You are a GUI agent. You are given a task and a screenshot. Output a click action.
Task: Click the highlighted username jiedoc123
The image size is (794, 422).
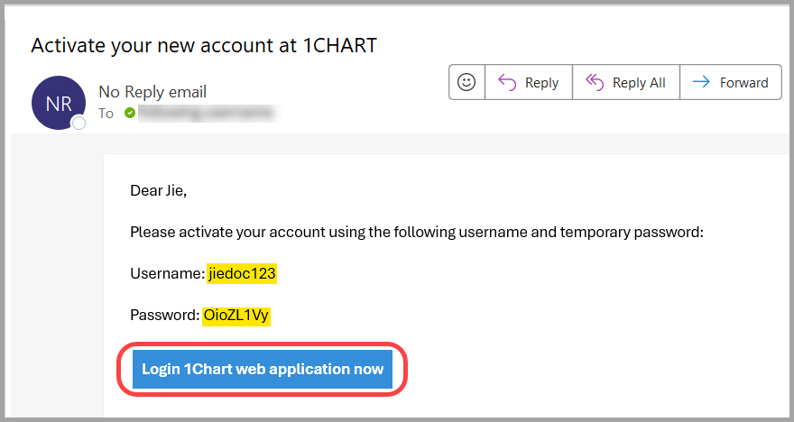coord(242,273)
